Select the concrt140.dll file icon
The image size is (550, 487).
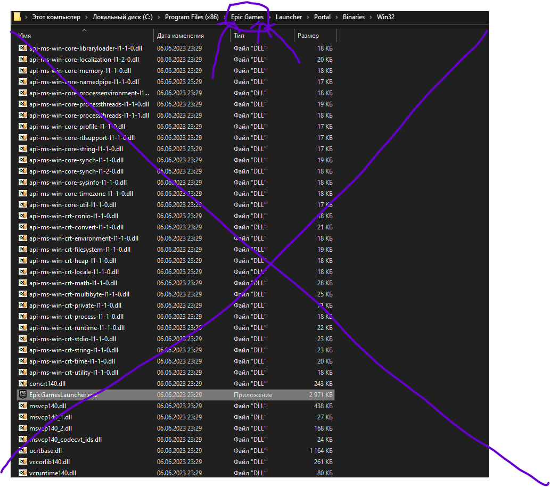tap(23, 383)
